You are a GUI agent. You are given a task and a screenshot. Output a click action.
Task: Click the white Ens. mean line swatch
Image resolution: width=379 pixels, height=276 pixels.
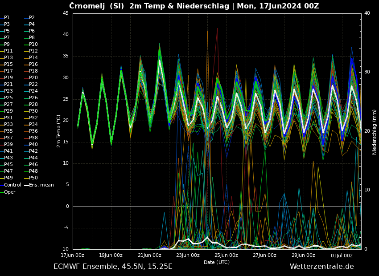[x=26, y=185]
